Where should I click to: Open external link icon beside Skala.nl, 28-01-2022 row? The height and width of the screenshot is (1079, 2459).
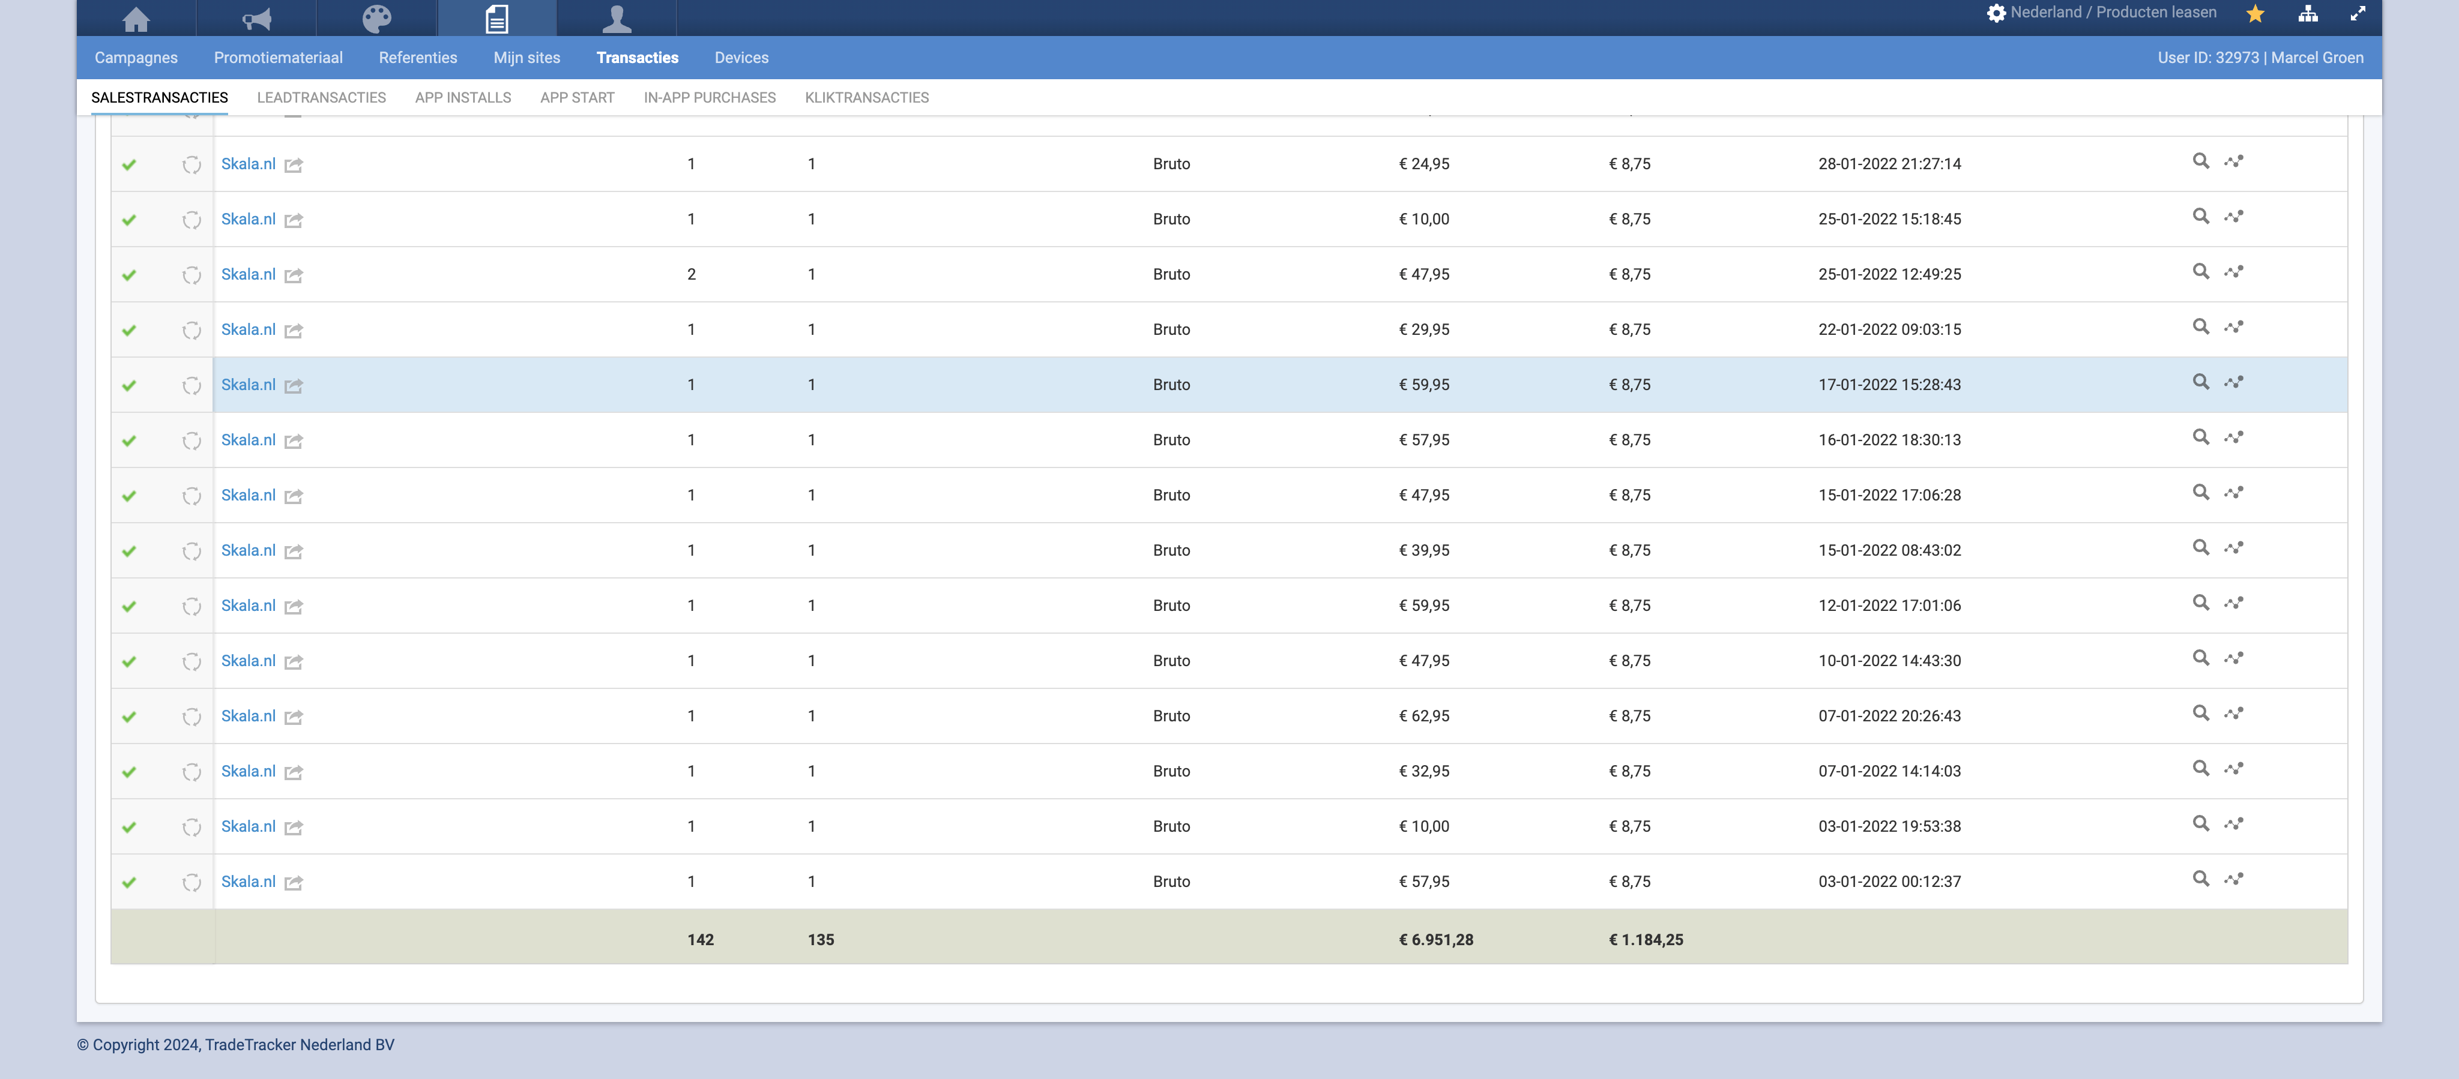point(294,166)
